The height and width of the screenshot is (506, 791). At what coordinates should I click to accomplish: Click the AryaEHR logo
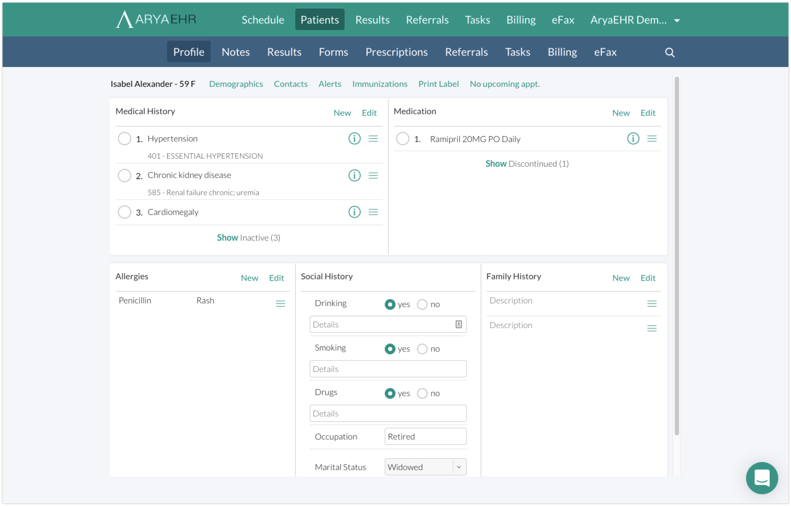[156, 19]
